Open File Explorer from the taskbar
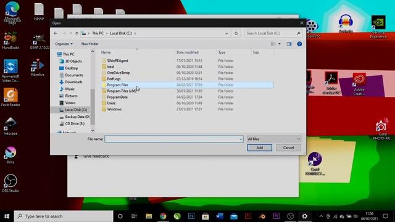 [149, 216]
